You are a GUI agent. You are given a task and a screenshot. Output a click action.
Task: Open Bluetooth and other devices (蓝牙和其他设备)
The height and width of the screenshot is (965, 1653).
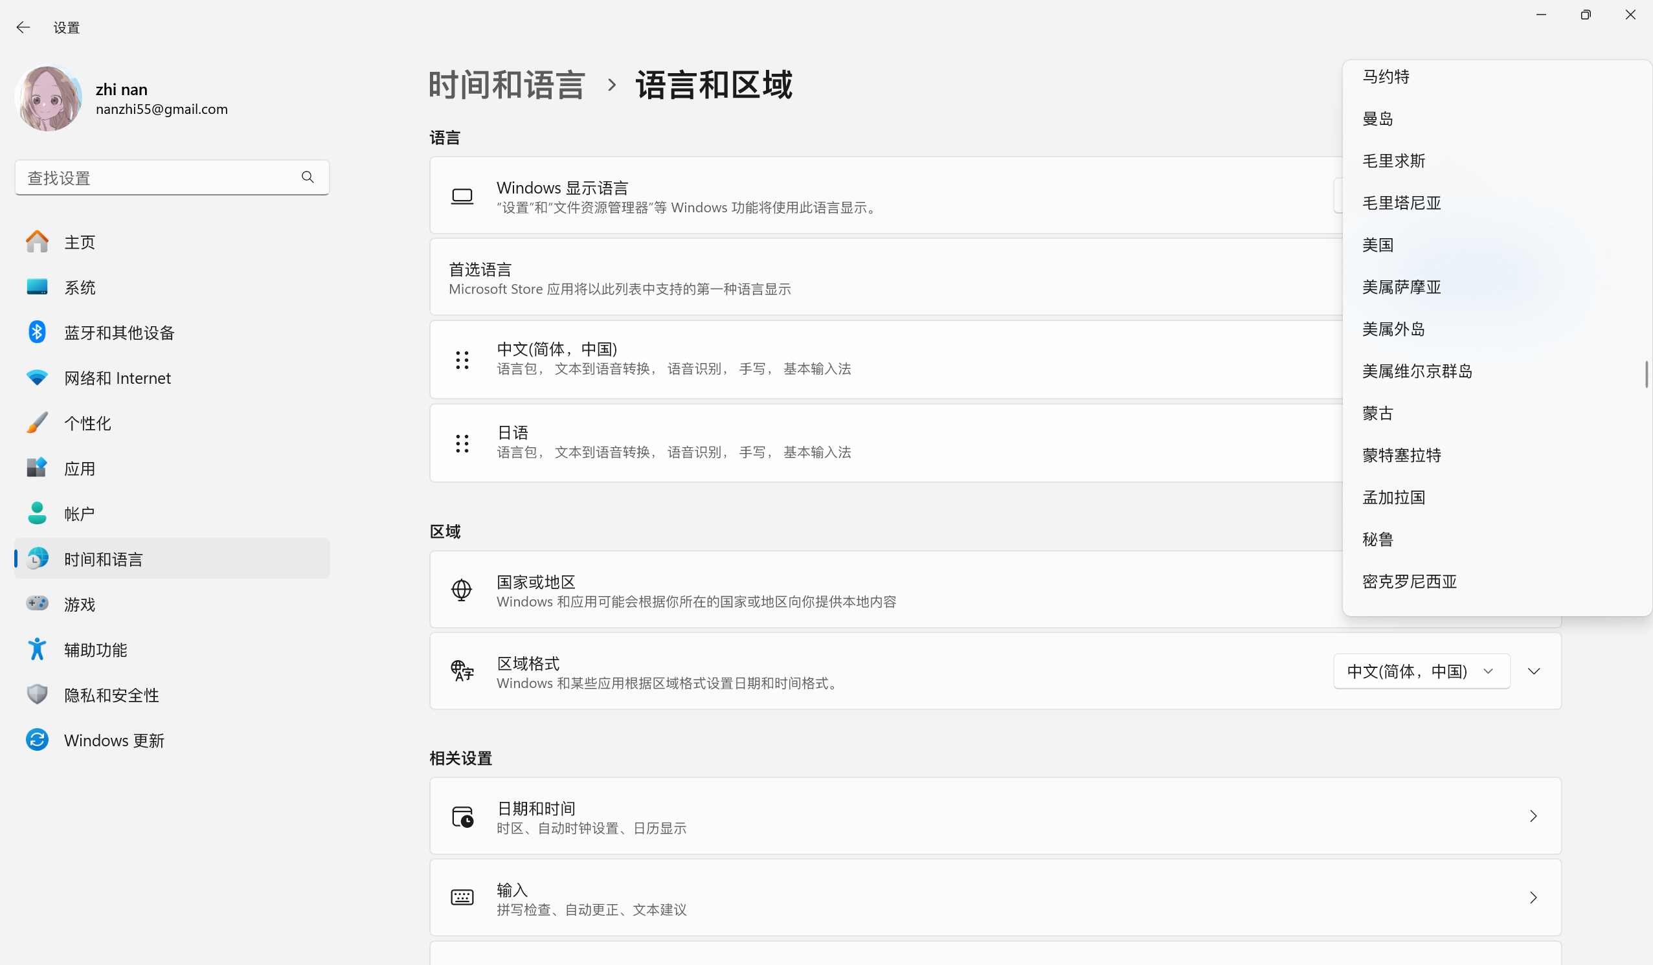118,333
